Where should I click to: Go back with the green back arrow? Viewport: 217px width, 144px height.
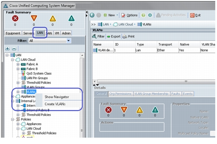tap(92, 15)
